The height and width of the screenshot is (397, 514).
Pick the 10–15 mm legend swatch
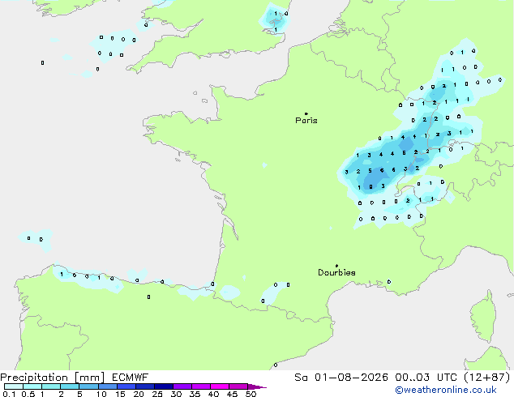click(107, 386)
